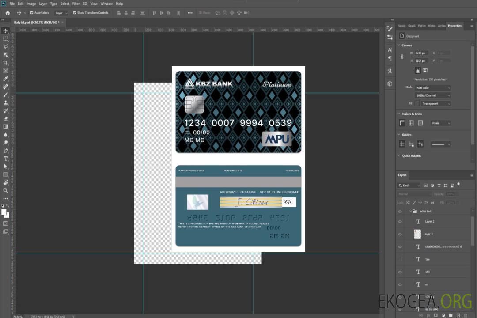Viewport: 477px width, 318px height.
Task: Hide the '169' text layer
Action: point(400,272)
